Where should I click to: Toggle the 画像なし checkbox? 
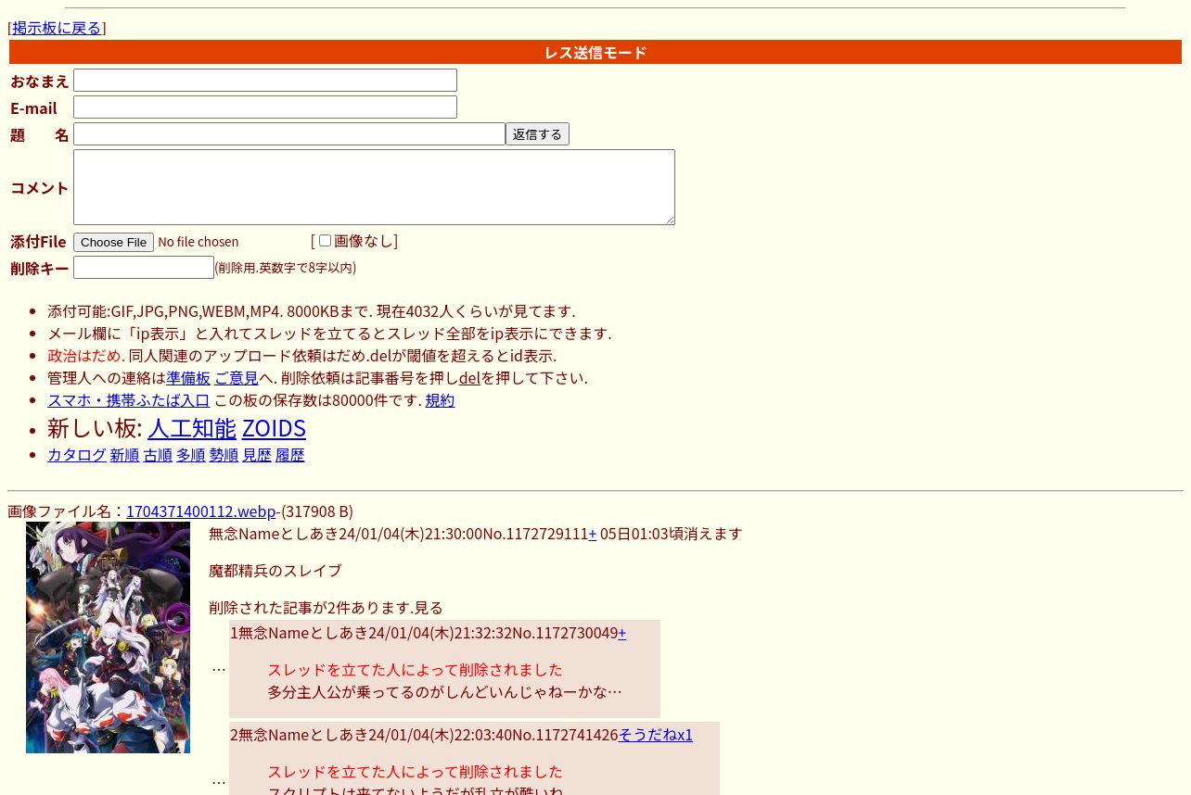pos(325,241)
